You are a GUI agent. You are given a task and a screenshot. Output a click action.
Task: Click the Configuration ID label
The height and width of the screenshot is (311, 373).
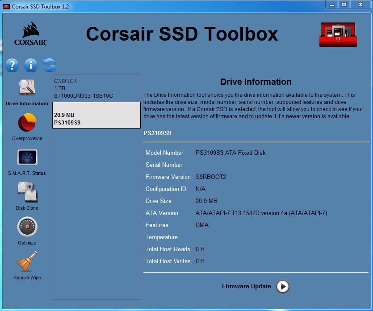(x=166, y=189)
